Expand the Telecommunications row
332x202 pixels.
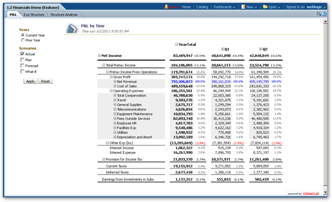(x=115, y=109)
